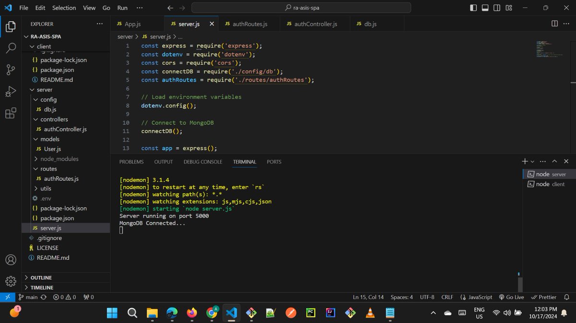Image resolution: width=576 pixels, height=323 pixels.
Task: Click the ports forwarded status item
Action: click(89, 297)
